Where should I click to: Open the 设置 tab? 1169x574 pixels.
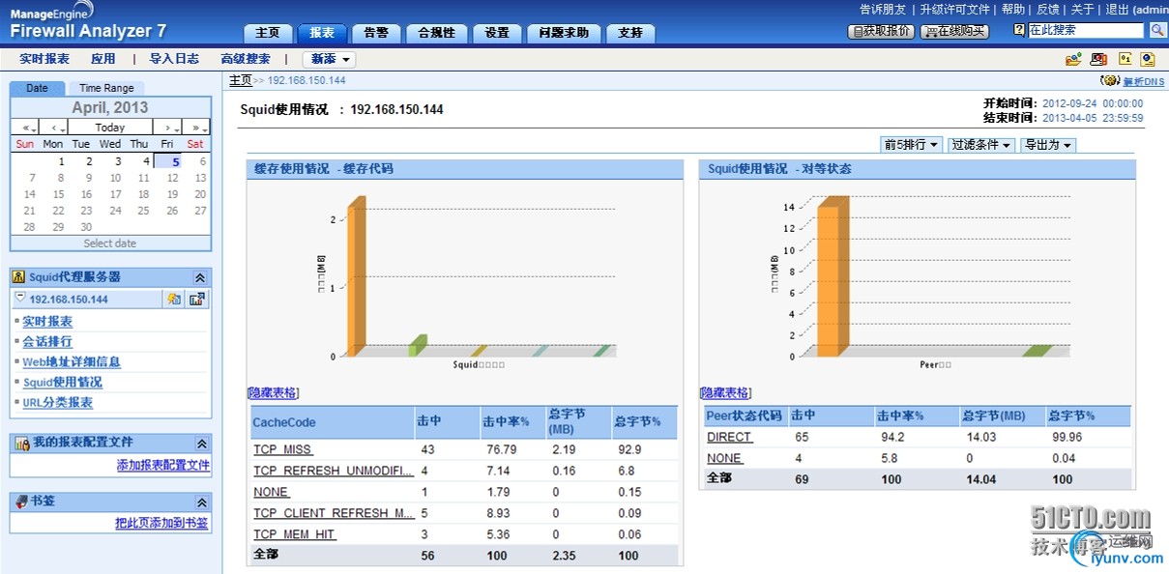[x=497, y=32]
